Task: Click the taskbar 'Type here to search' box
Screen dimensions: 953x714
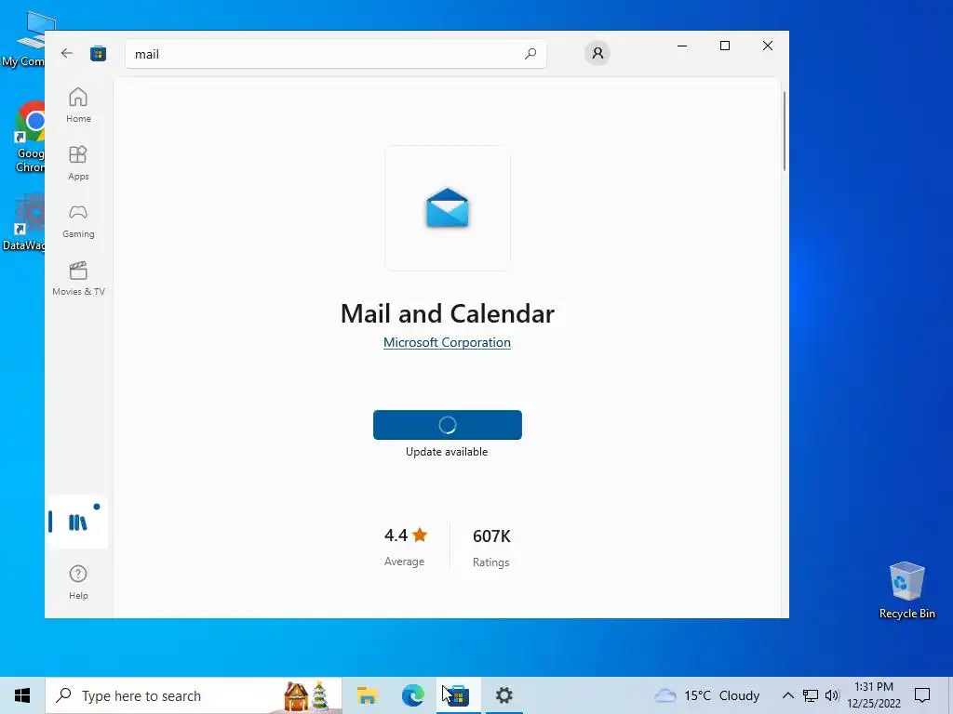Action: coord(194,695)
